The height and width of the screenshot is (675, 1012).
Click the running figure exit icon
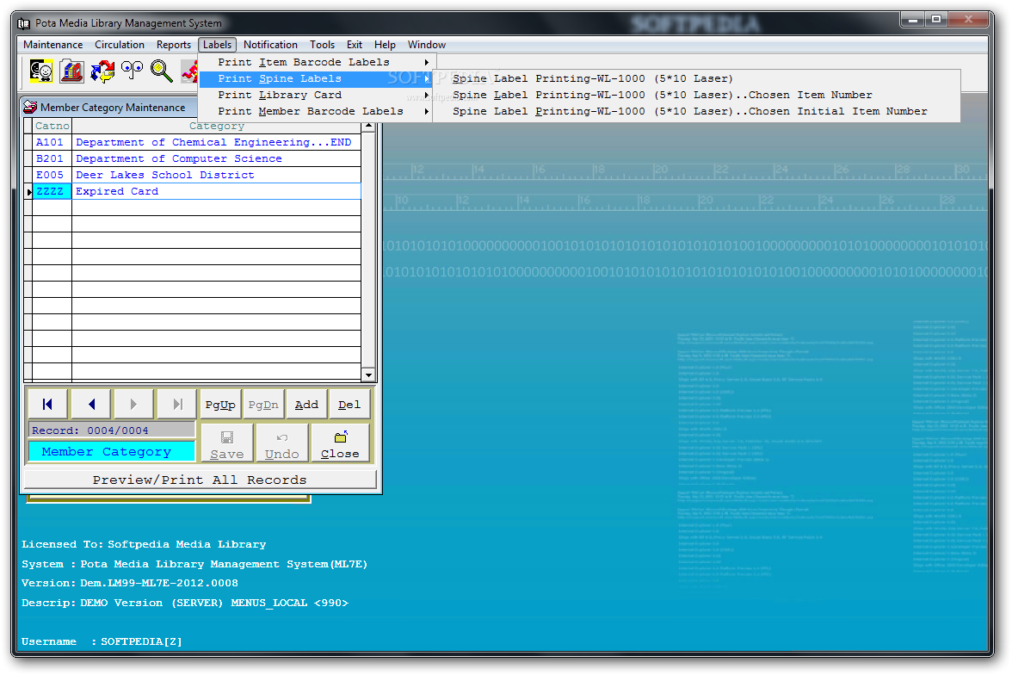coord(189,71)
